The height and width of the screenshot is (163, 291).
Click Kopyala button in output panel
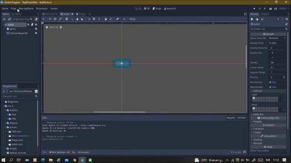(231, 118)
